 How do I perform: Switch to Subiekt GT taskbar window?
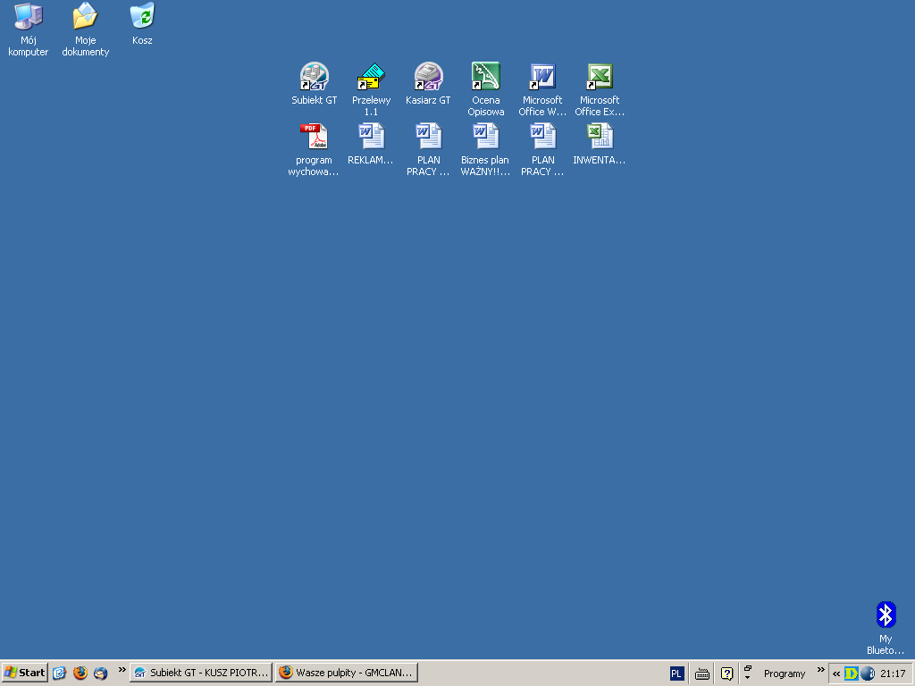click(201, 673)
